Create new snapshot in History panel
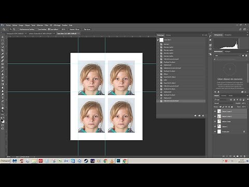The image size is (249, 187). pos(199,115)
